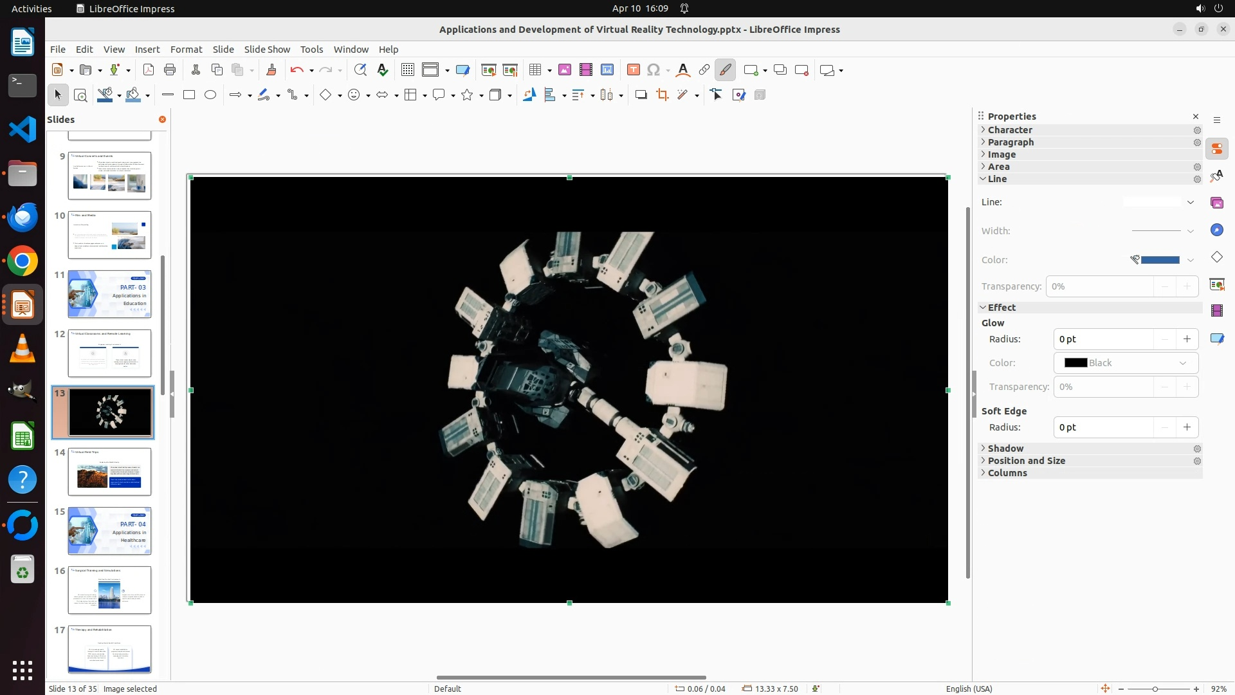
Task: Select the Rectangle shape tool
Action: tap(189, 95)
